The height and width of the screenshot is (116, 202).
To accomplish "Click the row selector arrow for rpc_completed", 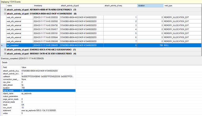I will point(2,45).
